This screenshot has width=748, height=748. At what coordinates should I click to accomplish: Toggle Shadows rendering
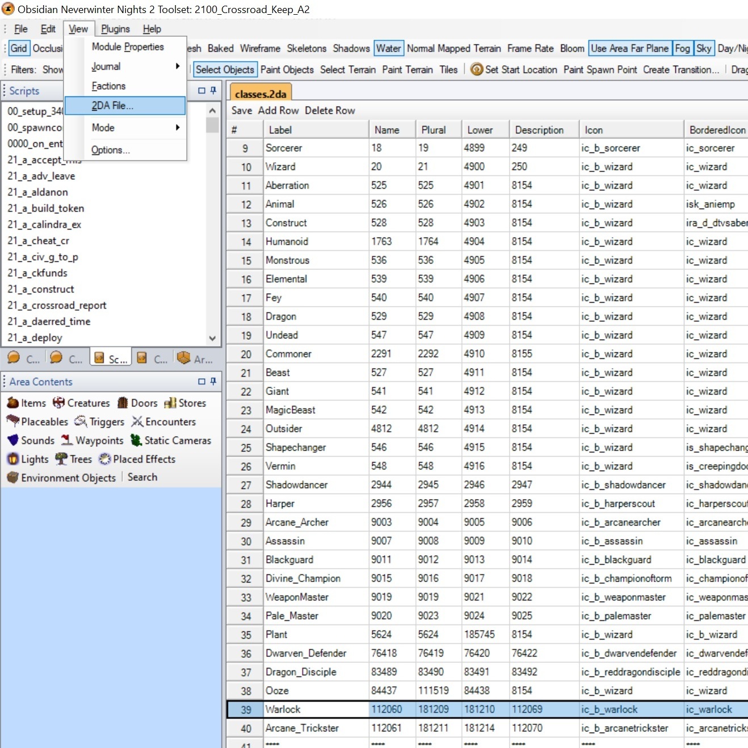351,48
